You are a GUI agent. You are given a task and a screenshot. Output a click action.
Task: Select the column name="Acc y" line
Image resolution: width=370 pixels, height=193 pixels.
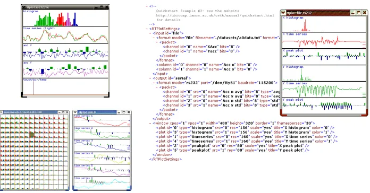[x=207, y=69]
